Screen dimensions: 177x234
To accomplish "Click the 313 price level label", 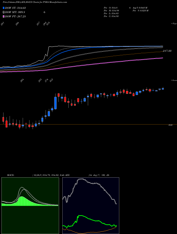I will click(x=170, y=125).
